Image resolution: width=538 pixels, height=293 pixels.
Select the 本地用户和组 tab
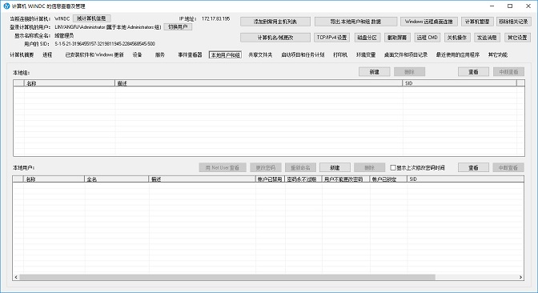coord(226,55)
